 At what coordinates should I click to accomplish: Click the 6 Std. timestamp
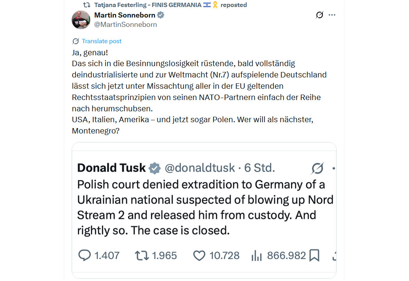coord(259,168)
